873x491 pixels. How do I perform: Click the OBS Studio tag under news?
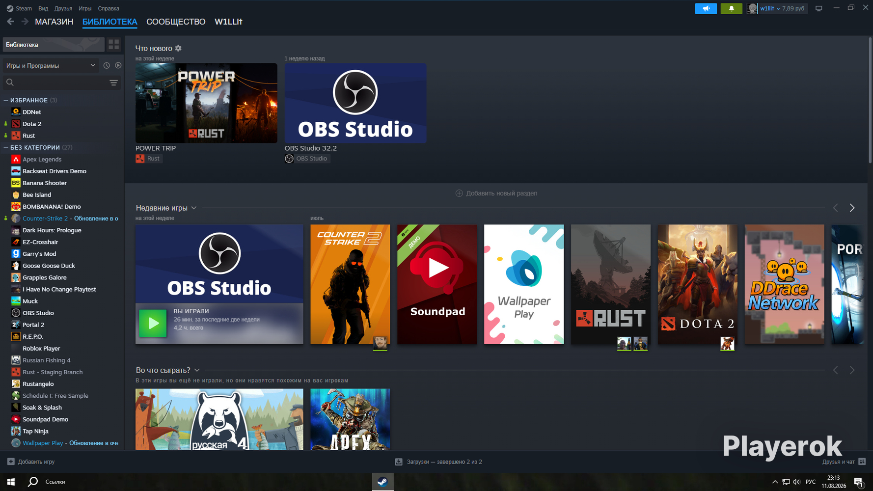tap(307, 159)
